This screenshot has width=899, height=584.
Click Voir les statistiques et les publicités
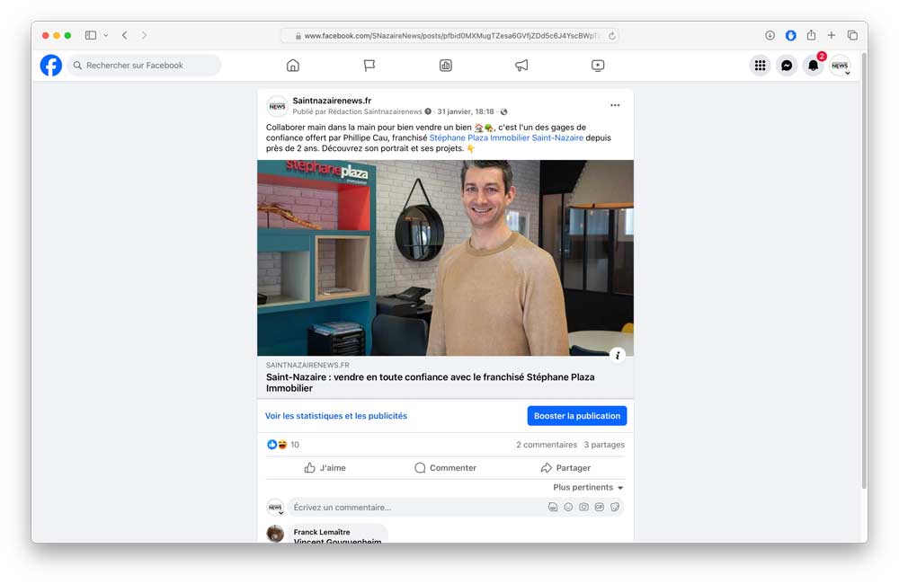pos(336,415)
